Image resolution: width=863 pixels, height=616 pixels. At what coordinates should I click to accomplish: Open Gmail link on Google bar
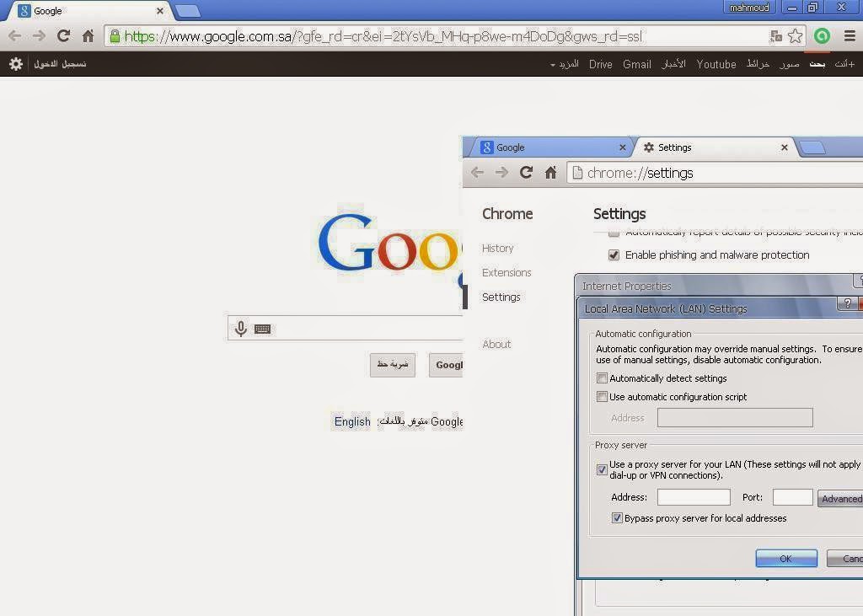637,64
